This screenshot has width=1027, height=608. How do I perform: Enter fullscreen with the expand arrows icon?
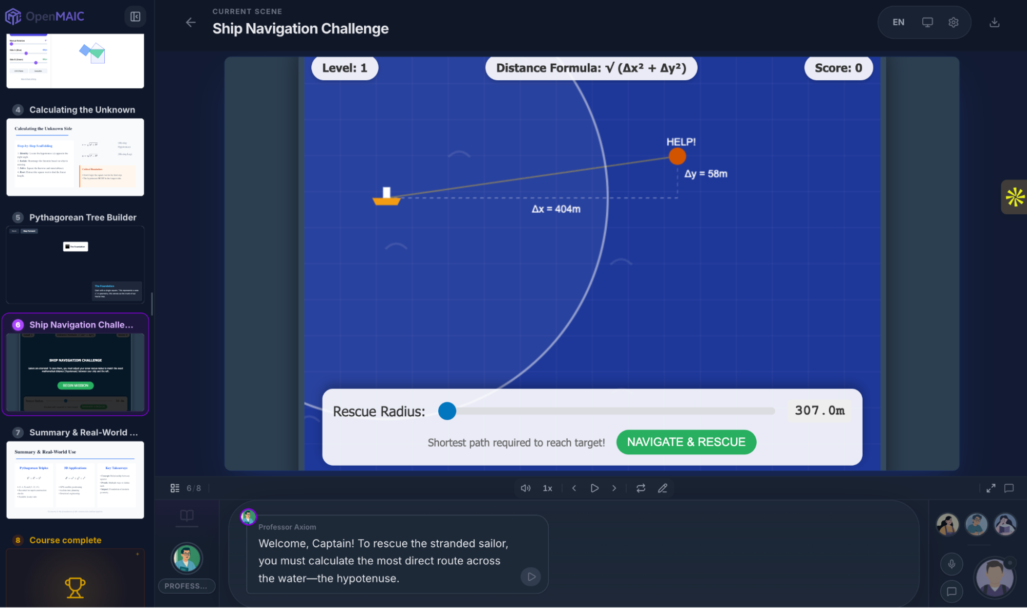coord(991,488)
